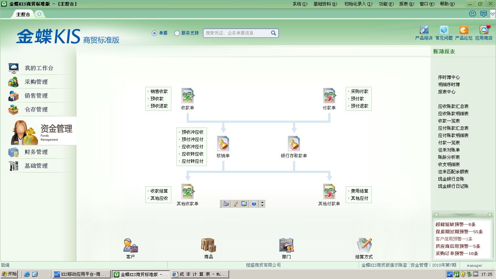Open the 客户 customer icon
Viewport: 496px width, 279px height.
click(130, 246)
